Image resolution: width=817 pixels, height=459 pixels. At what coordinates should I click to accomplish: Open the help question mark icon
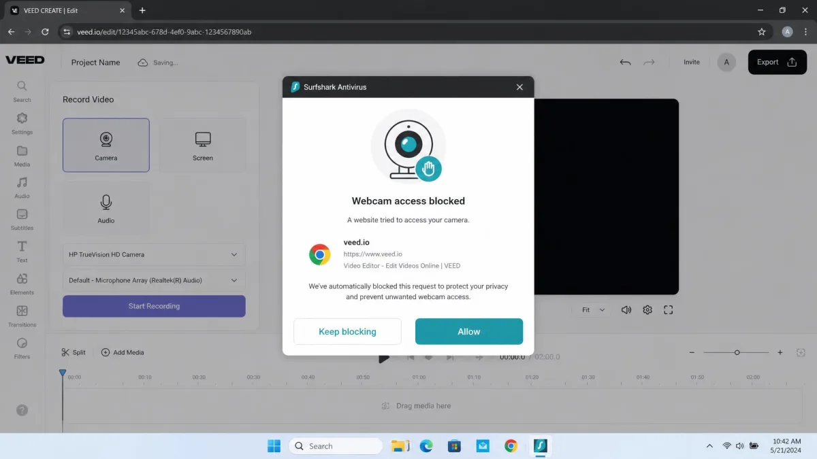pyautogui.click(x=22, y=410)
